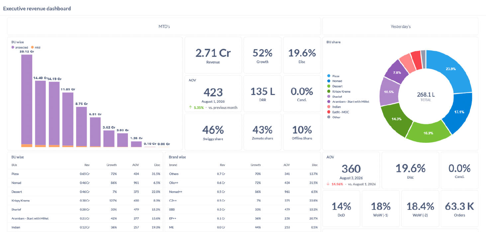Viewport: 486px width, 232px height.
Task: Sort Brand wise table by Rev header
Action: pos(222,165)
